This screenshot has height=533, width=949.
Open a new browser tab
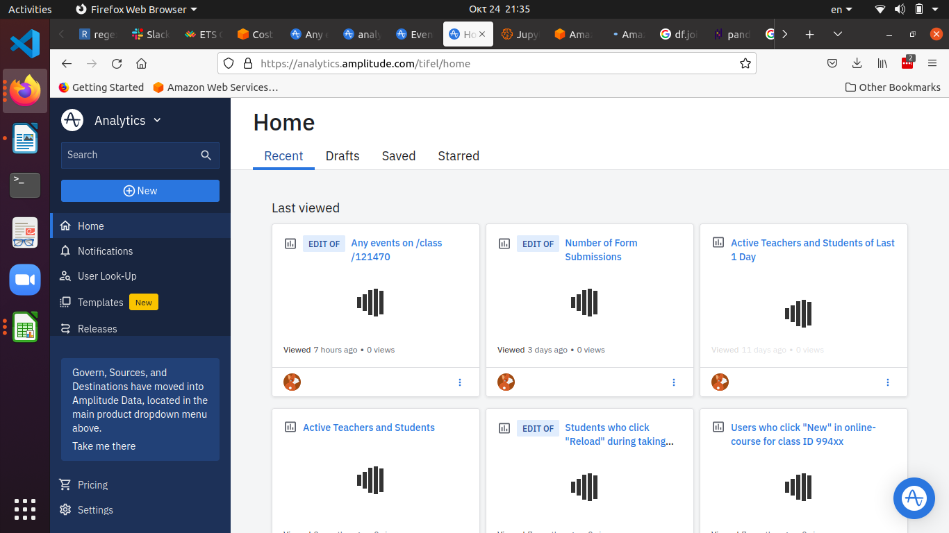coord(809,34)
